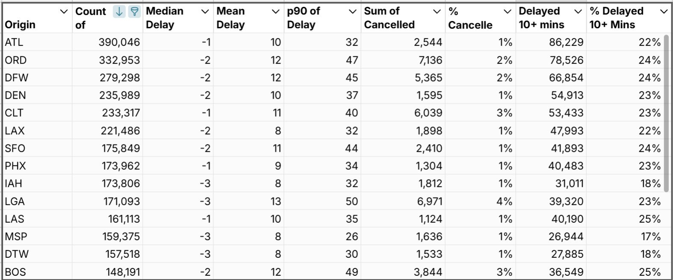Open the Mean Delay column dropdown chevron

275,12
